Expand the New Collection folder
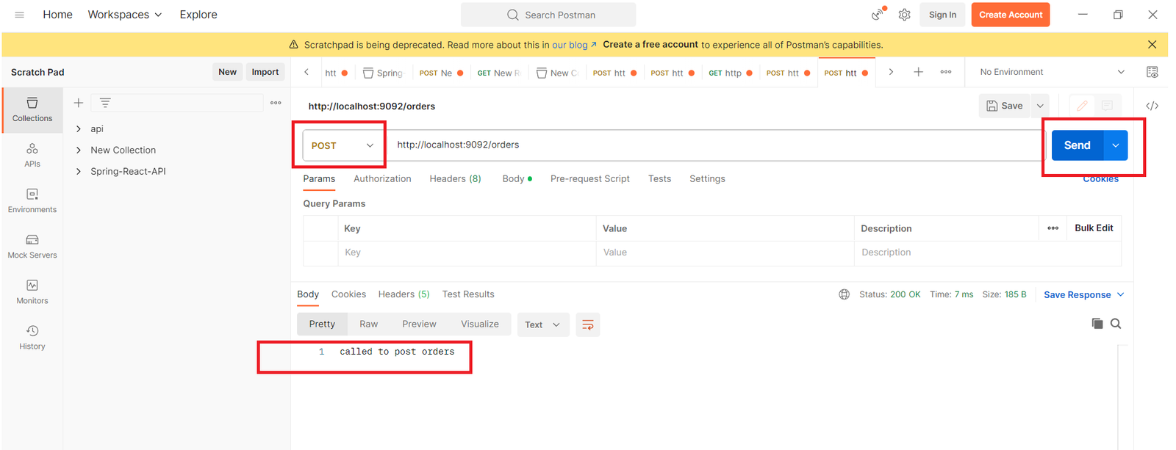Image resolution: width=1176 pixels, height=450 pixels. pos(79,150)
